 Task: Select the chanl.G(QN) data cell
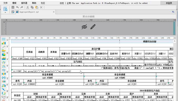18,58
